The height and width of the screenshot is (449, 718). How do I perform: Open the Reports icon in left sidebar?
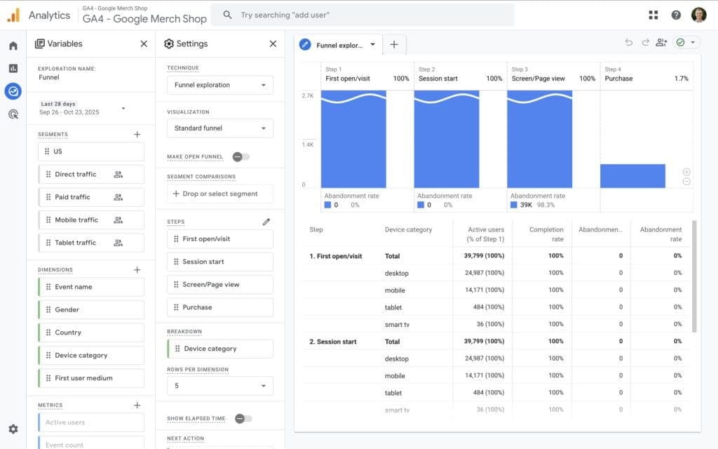click(x=13, y=68)
